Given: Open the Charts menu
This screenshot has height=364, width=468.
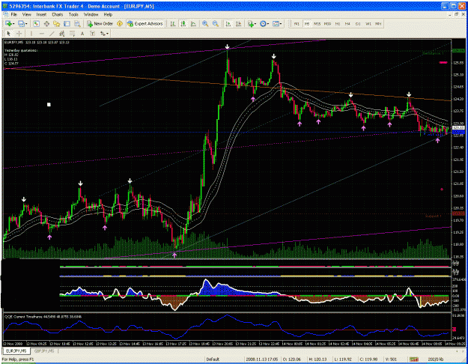Looking at the screenshot, I should coord(58,14).
